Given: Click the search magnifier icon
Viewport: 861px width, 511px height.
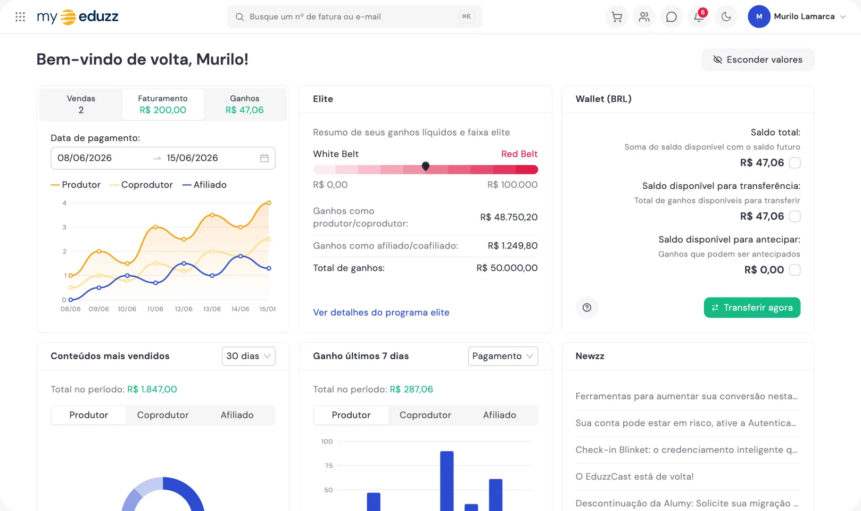Looking at the screenshot, I should pyautogui.click(x=239, y=17).
